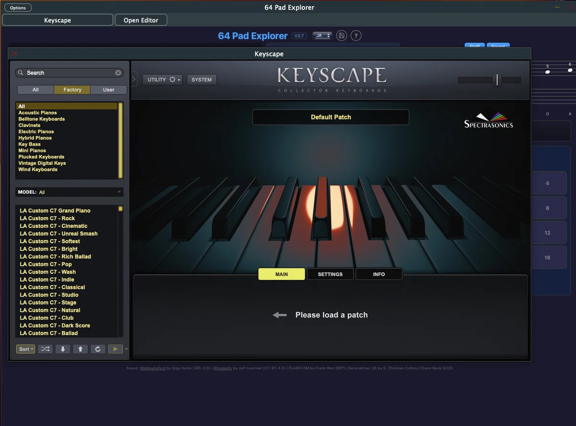The image size is (576, 426).
Task: Click into the Search patches field
Action: coord(70,73)
